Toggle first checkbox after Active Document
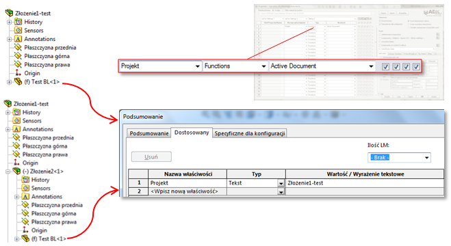Image resolution: width=451 pixels, height=246 pixels. click(385, 66)
